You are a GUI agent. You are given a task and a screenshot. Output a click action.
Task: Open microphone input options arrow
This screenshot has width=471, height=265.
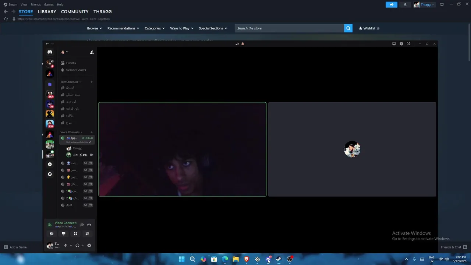(71, 245)
